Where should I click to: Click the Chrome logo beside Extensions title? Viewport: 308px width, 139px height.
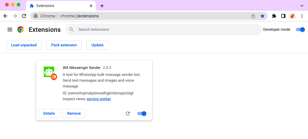point(21,30)
